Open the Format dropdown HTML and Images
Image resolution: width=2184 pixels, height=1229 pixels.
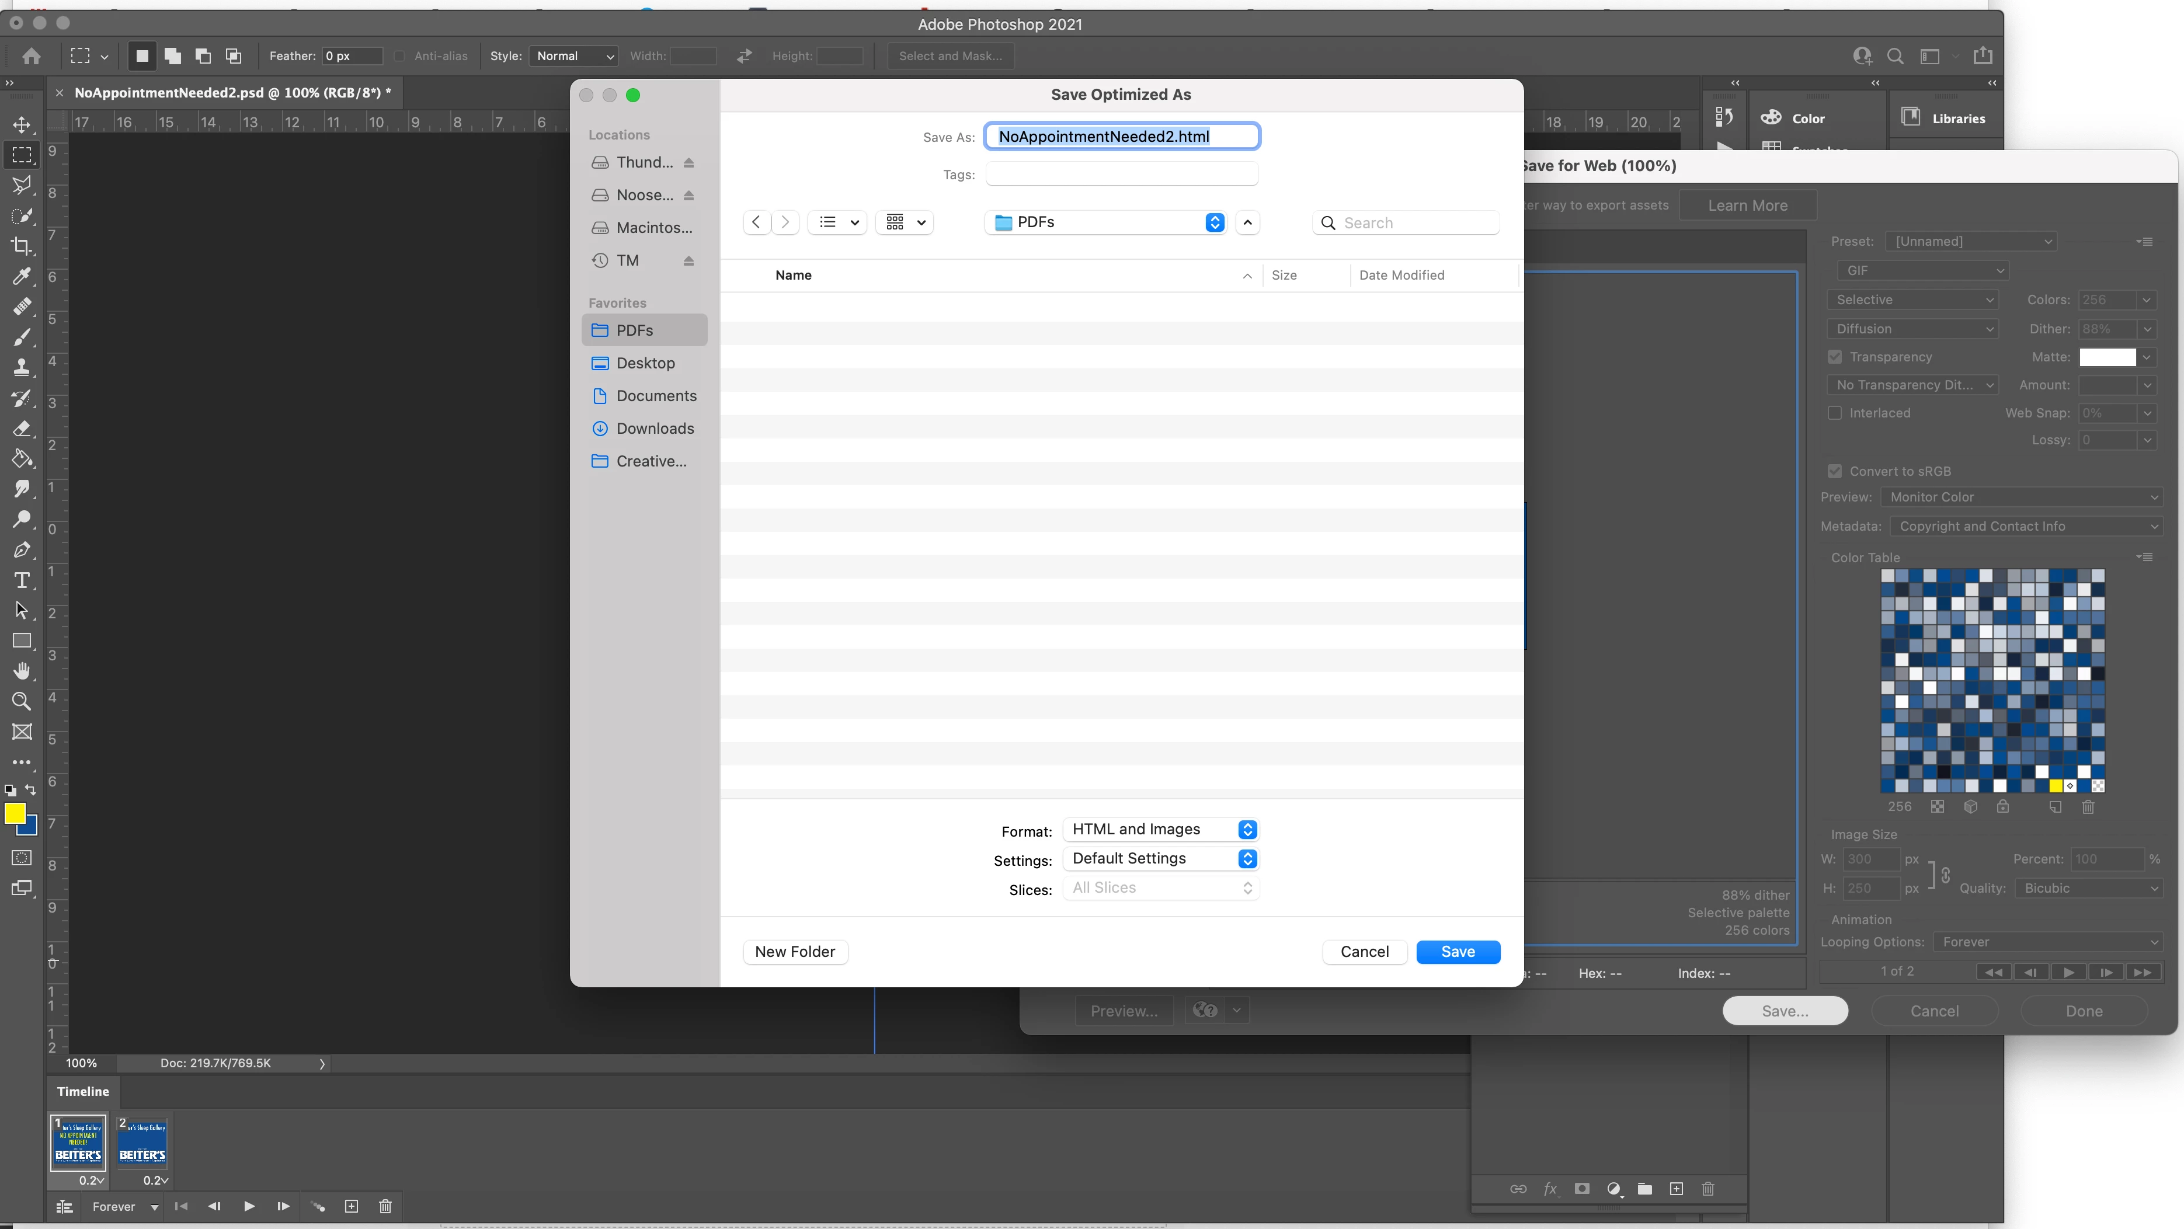click(x=1160, y=829)
